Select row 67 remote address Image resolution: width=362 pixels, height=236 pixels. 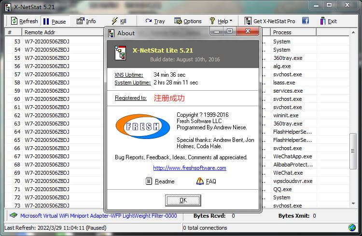coord(47,156)
